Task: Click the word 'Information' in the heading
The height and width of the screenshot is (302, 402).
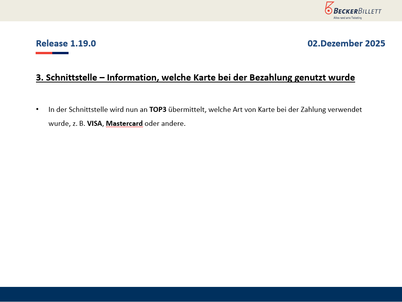Action: point(132,77)
